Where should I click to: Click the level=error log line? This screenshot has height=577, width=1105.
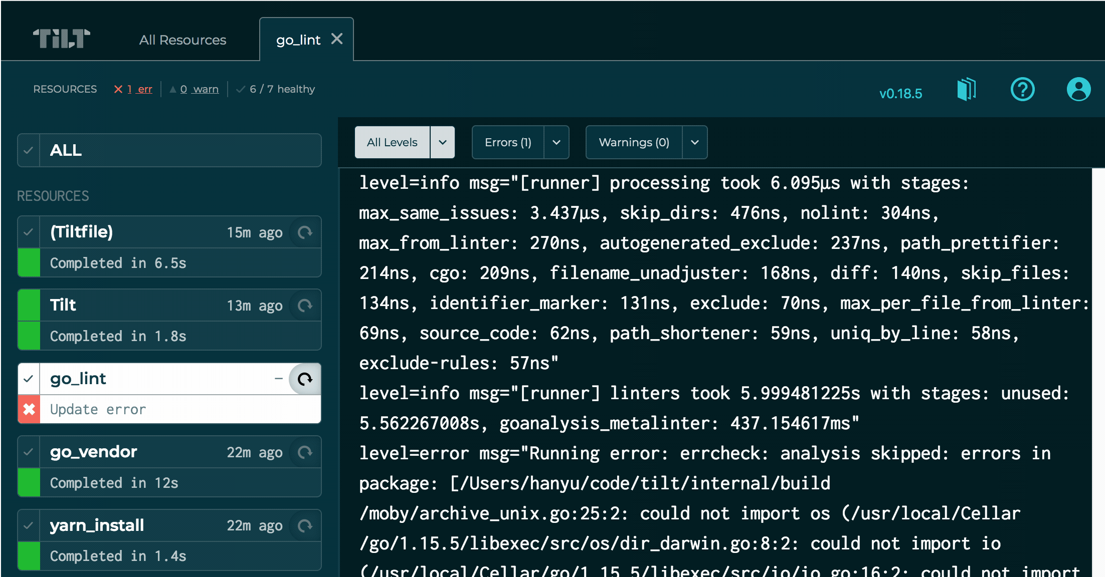[705, 453]
